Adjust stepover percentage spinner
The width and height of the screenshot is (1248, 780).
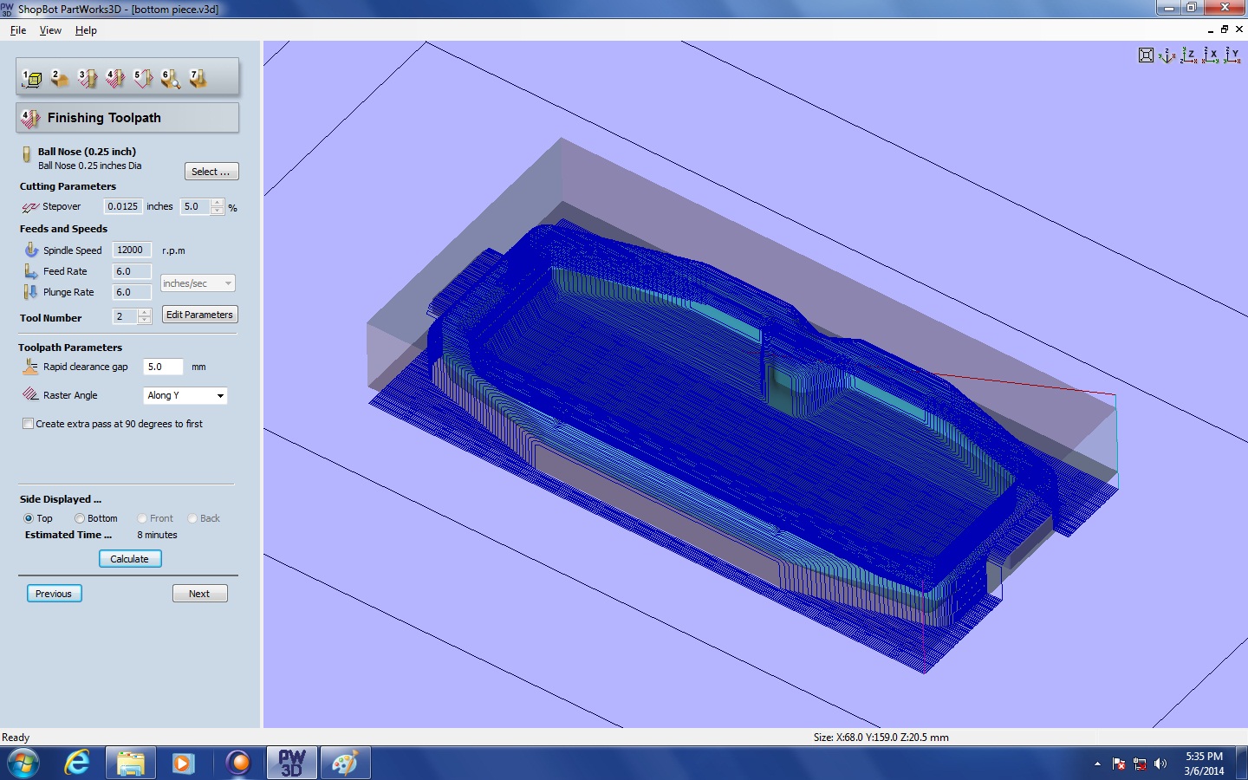click(218, 206)
